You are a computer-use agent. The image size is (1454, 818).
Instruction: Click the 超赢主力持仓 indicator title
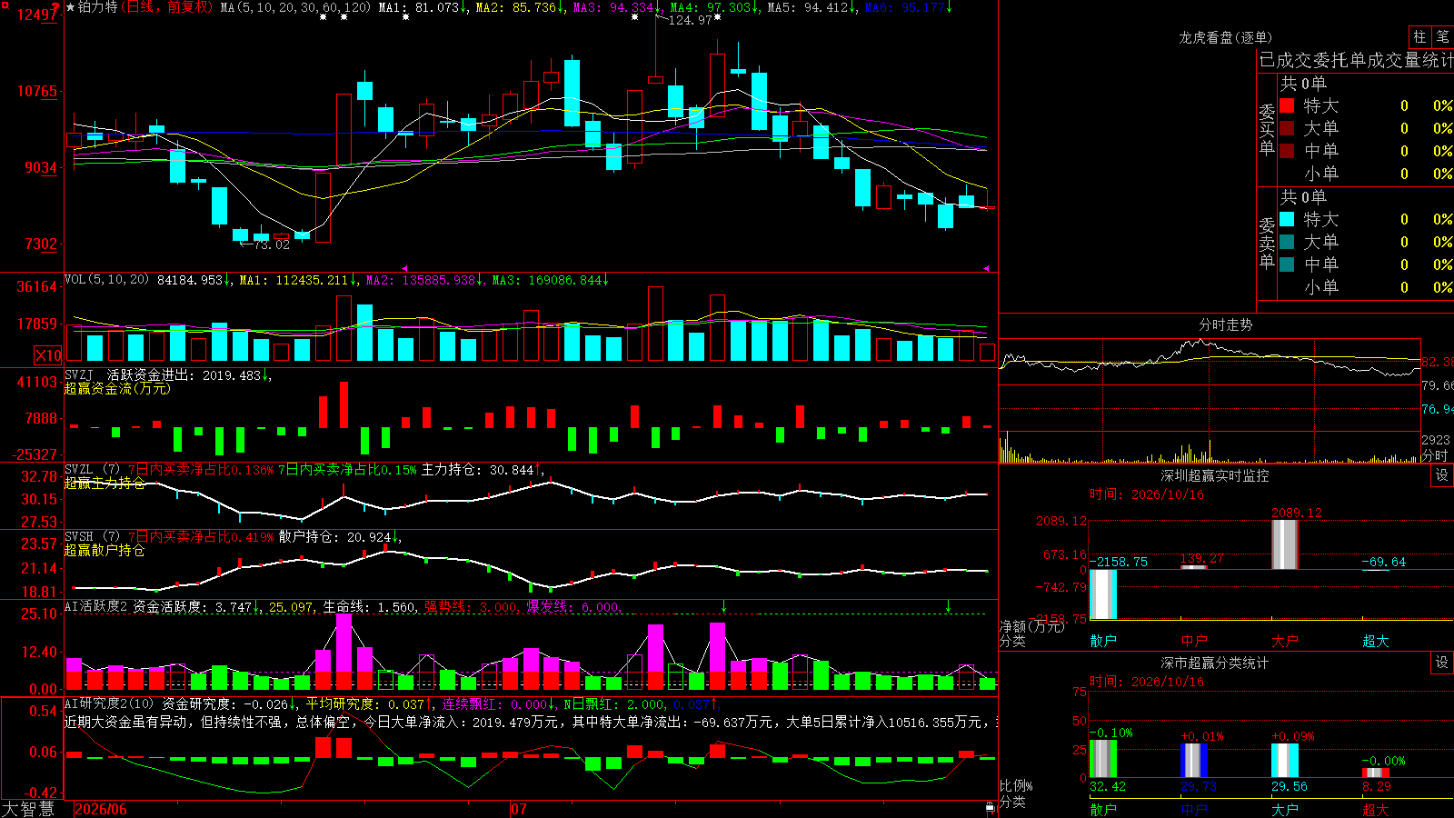[105, 483]
